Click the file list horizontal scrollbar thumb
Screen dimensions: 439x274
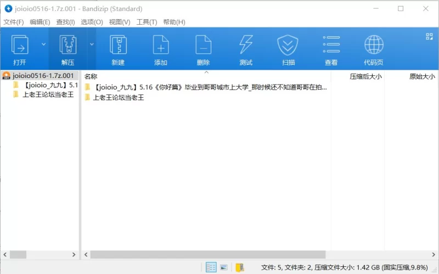pyautogui.click(x=208, y=255)
